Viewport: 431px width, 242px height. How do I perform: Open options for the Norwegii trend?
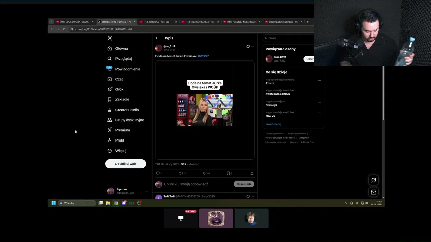(x=319, y=102)
